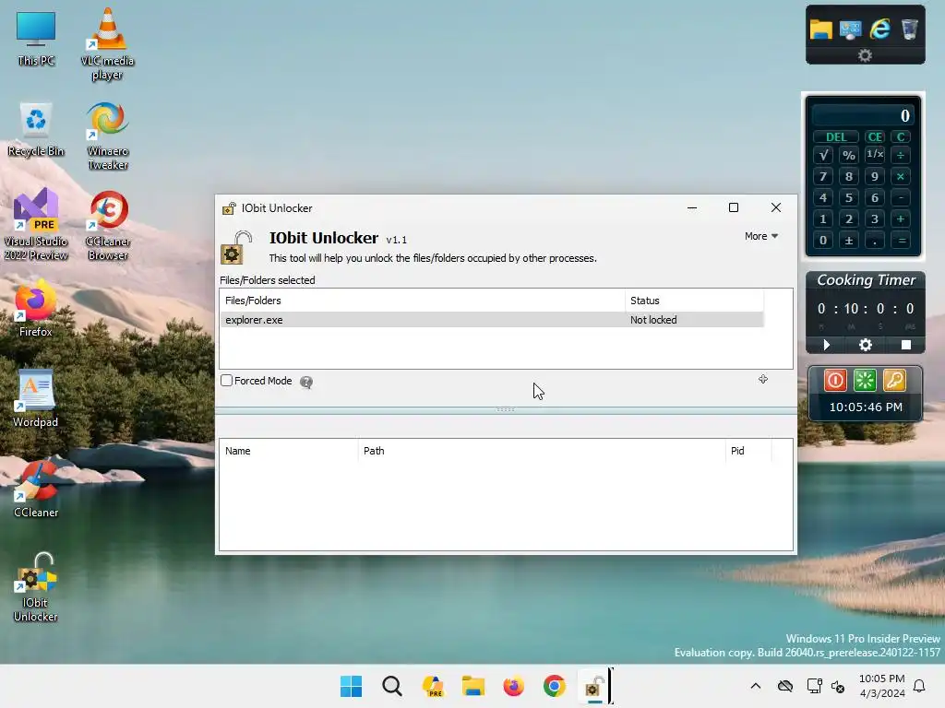Select CCleaner Browser desktop shortcut
The height and width of the screenshot is (708, 945).
coord(107,226)
